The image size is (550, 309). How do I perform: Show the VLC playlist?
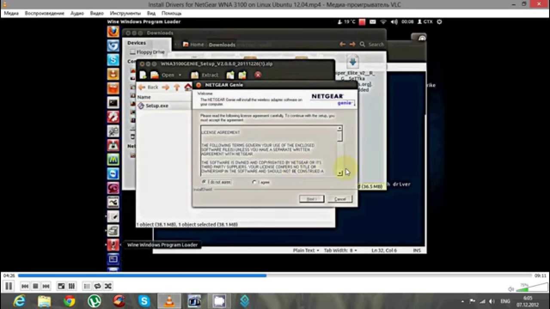coord(87,286)
